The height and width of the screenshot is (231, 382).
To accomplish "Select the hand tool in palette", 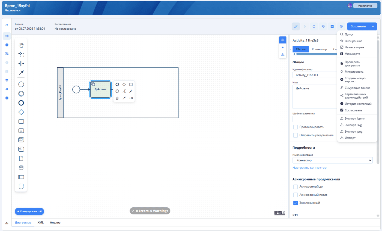I will click(21, 45).
